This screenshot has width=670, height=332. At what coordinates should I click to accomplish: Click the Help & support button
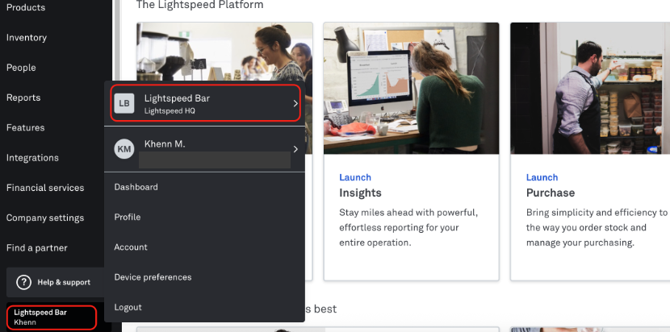(x=56, y=282)
